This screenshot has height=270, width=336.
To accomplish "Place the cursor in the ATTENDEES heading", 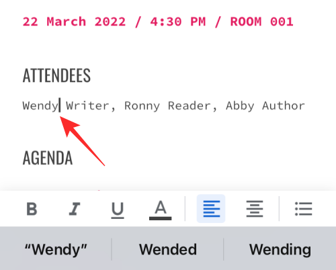I will [56, 75].
